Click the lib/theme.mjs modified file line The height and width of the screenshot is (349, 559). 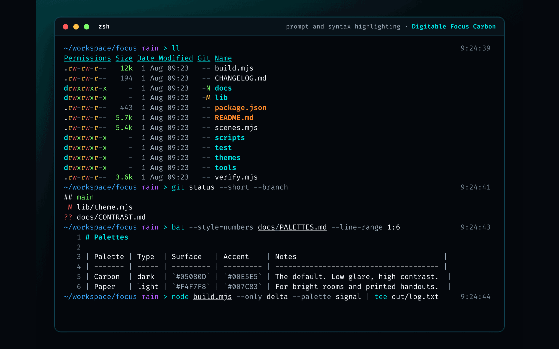[100, 207]
